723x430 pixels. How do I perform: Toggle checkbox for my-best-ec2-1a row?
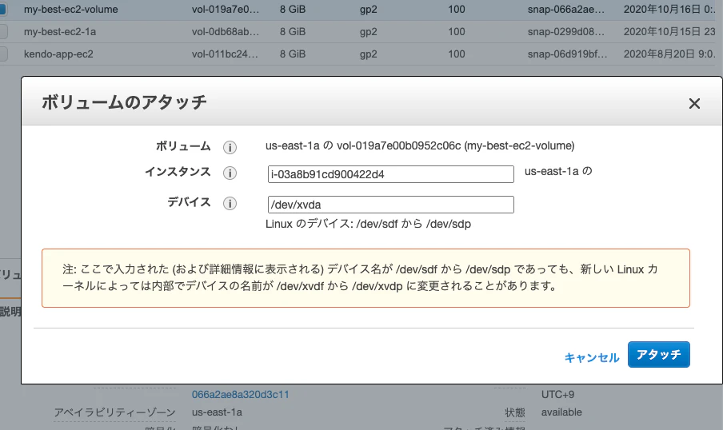point(2,31)
